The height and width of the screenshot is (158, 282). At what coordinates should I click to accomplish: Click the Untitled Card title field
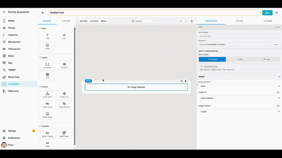click(x=153, y=13)
